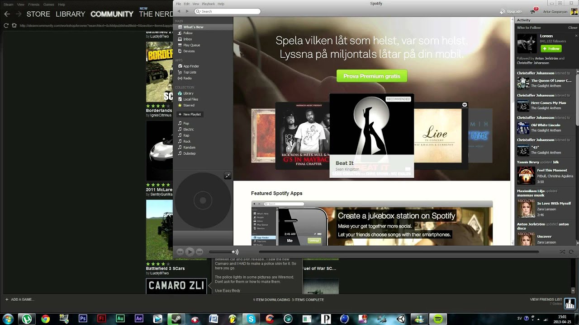Open Steam's STORE tab
Screen dimensions: 579x325
tap(38, 14)
